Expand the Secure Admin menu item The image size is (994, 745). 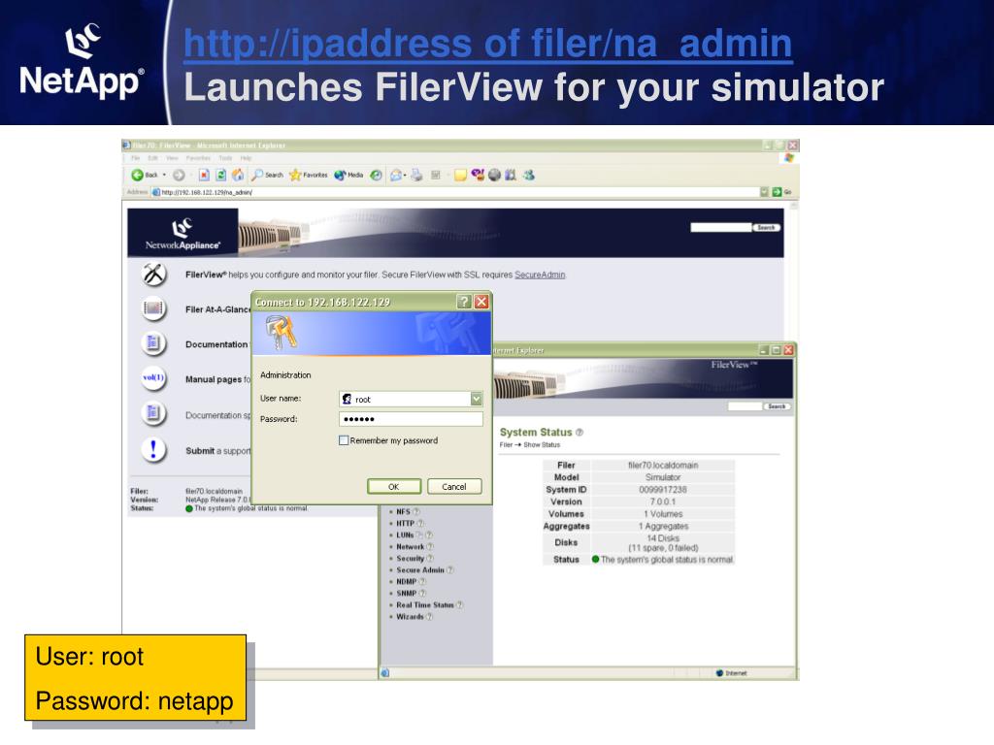point(420,570)
